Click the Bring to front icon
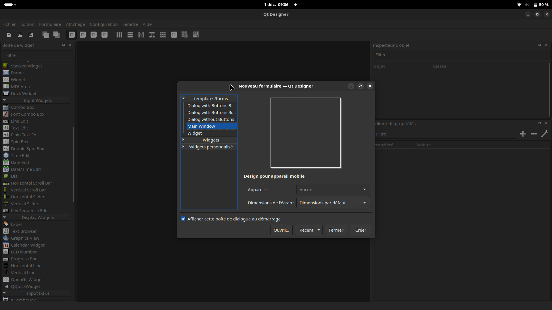552x310 pixels. pos(57,35)
